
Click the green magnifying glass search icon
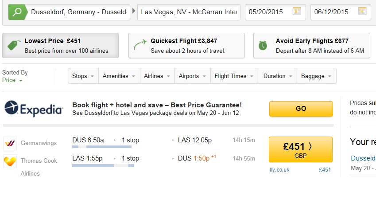[18, 12]
